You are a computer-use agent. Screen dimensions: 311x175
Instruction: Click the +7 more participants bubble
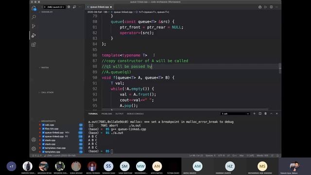point(11,166)
